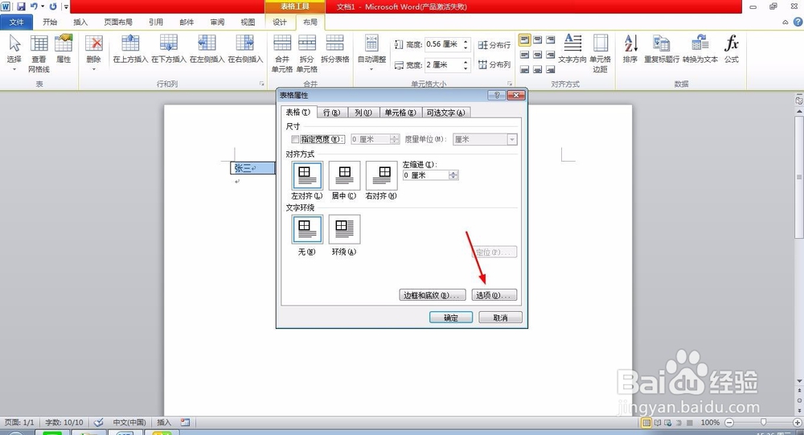Open the Design (设计) ribbon tab
This screenshot has height=435, width=804.
click(280, 22)
